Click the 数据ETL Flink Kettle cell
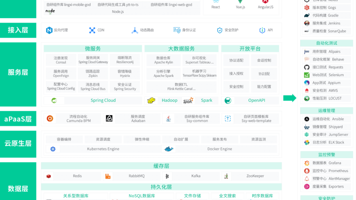Viewport: 356px width, 200px height. click(182, 86)
